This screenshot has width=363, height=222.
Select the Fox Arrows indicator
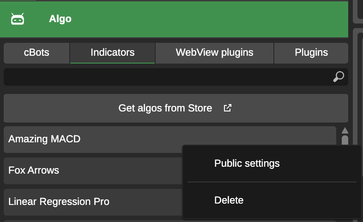click(93, 171)
